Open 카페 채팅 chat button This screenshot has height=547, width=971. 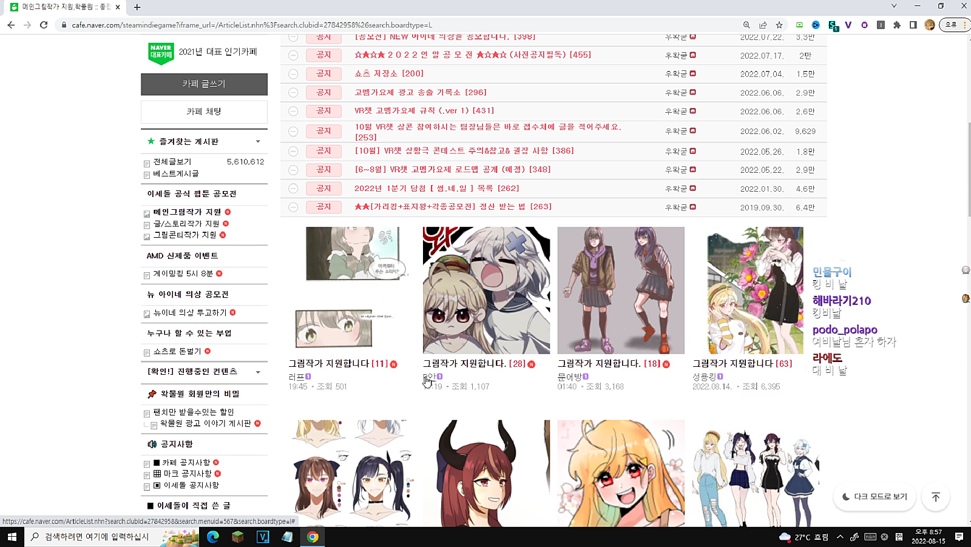204,112
